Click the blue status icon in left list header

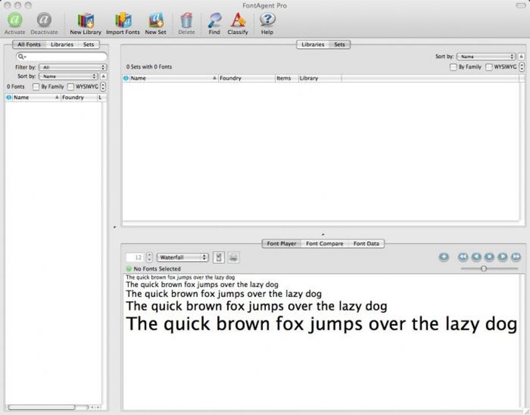point(9,97)
